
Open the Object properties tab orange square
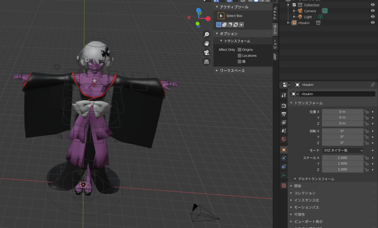(x=284, y=150)
